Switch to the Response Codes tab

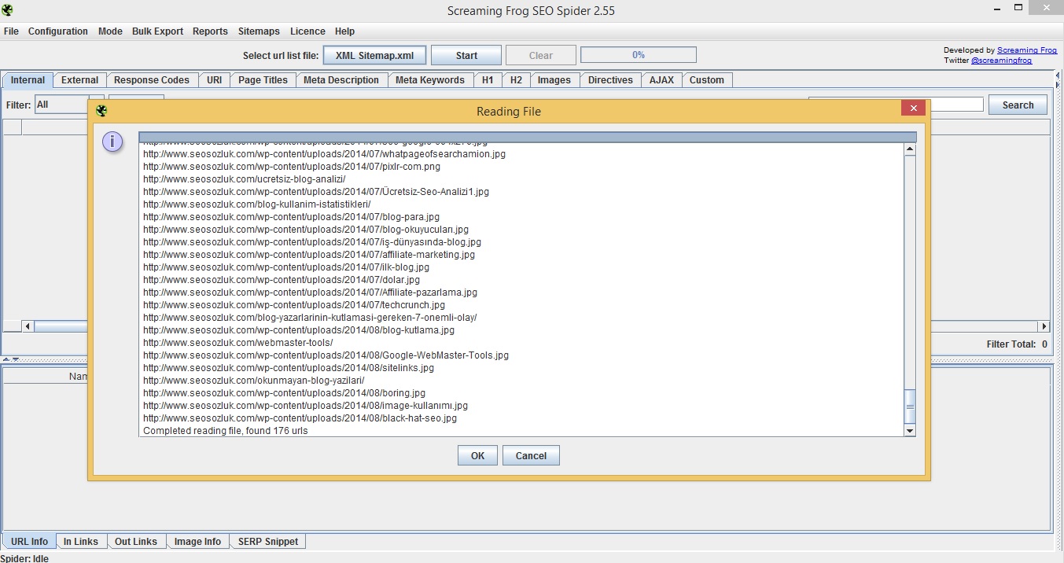152,80
